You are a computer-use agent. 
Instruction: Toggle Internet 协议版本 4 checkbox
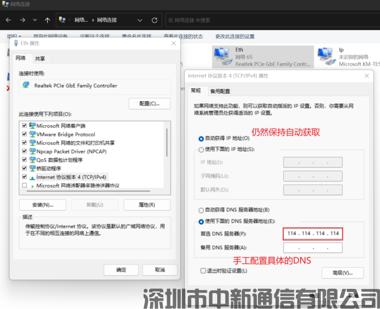pos(24,177)
